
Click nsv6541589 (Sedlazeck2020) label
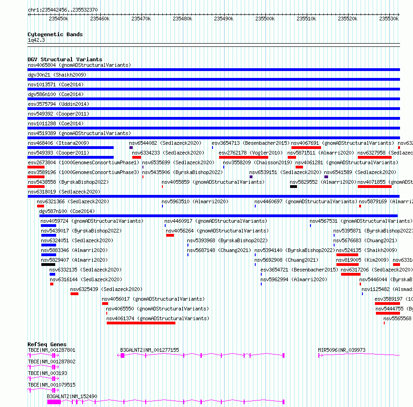[x=360, y=172]
